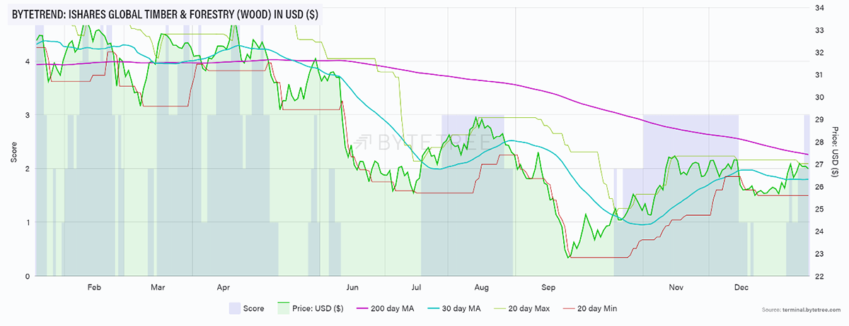Click the Nov label on the x-axis
This screenshot has width=849, height=326.
coord(676,288)
